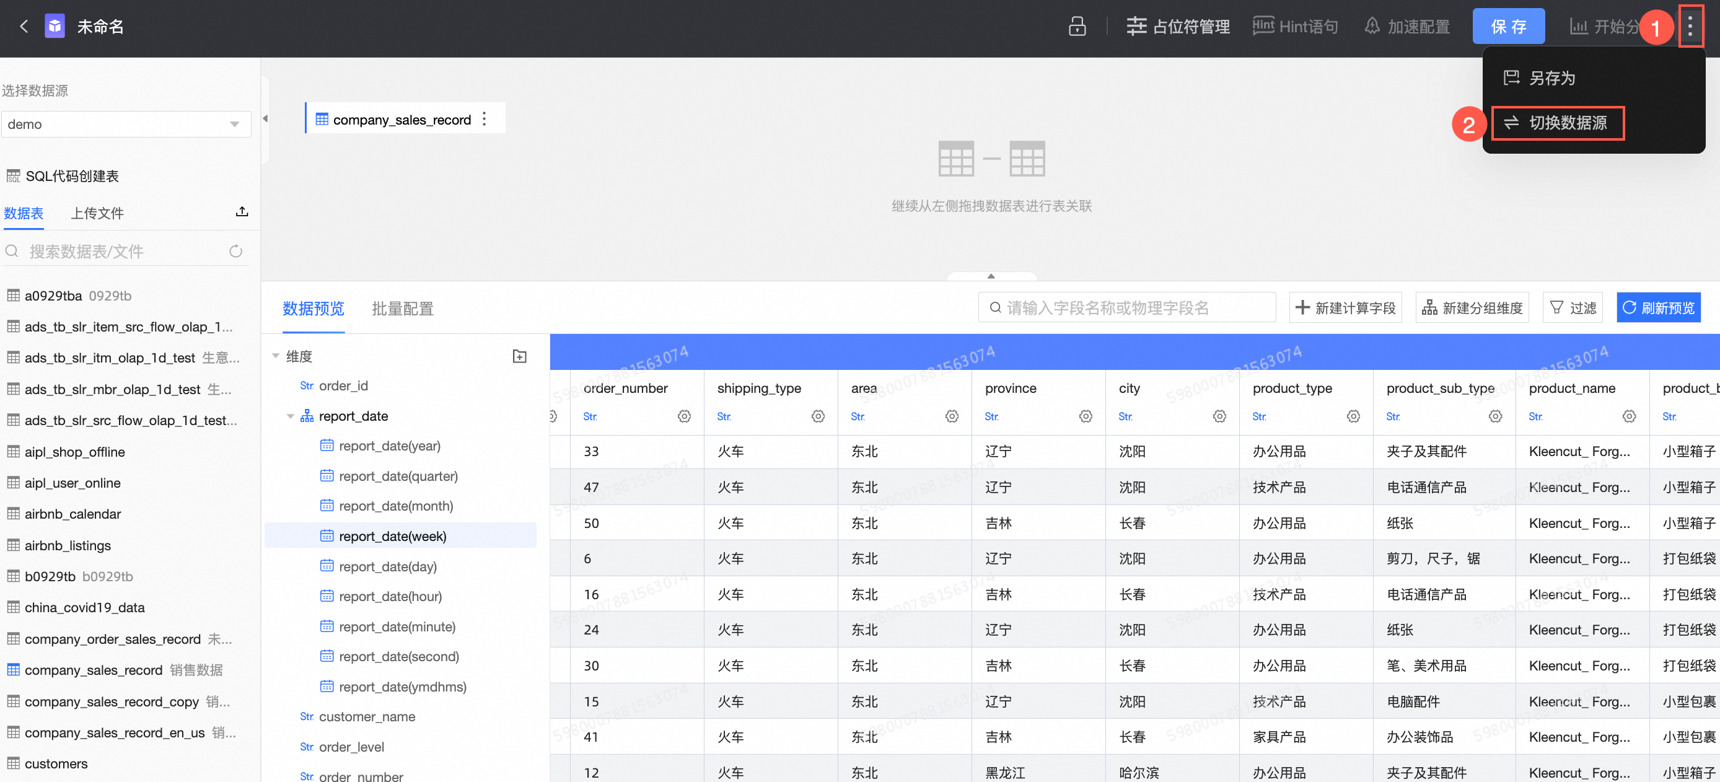Click 新建分组维度 button
Viewport: 1720px width, 782px height.
pos(1472,308)
